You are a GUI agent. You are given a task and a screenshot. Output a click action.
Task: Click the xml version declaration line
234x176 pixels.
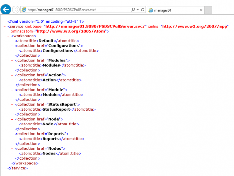tap(46, 21)
